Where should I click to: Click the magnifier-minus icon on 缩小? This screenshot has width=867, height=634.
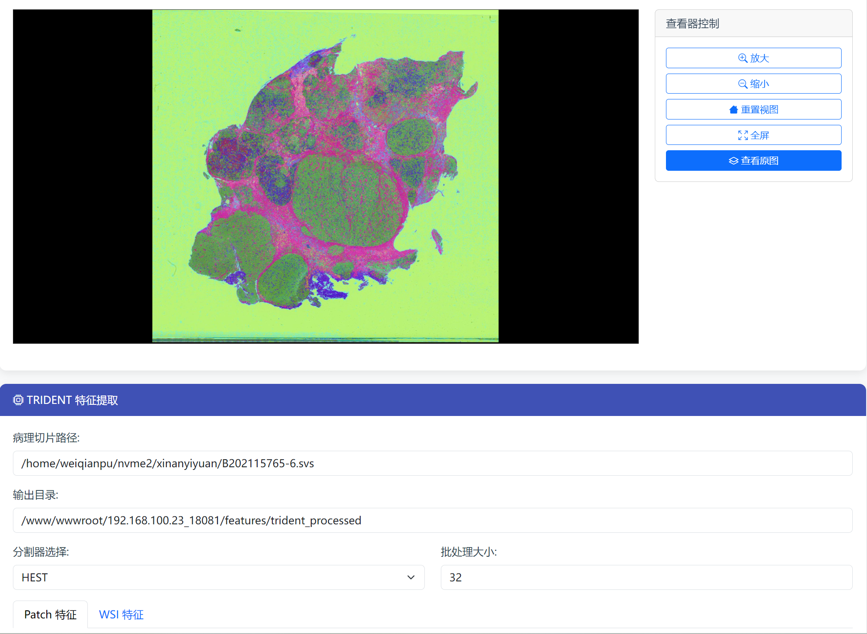[743, 84]
